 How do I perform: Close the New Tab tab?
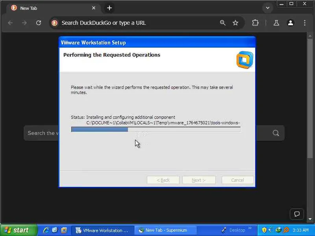click(x=94, y=8)
